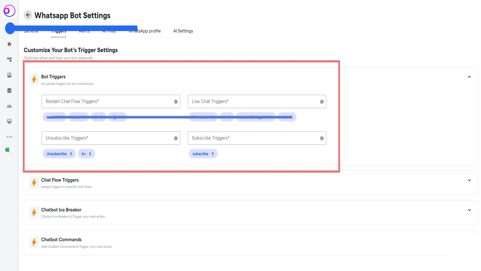Click the Chatbot Commands section title
Image resolution: width=481 pixels, height=271 pixels.
tap(61, 240)
